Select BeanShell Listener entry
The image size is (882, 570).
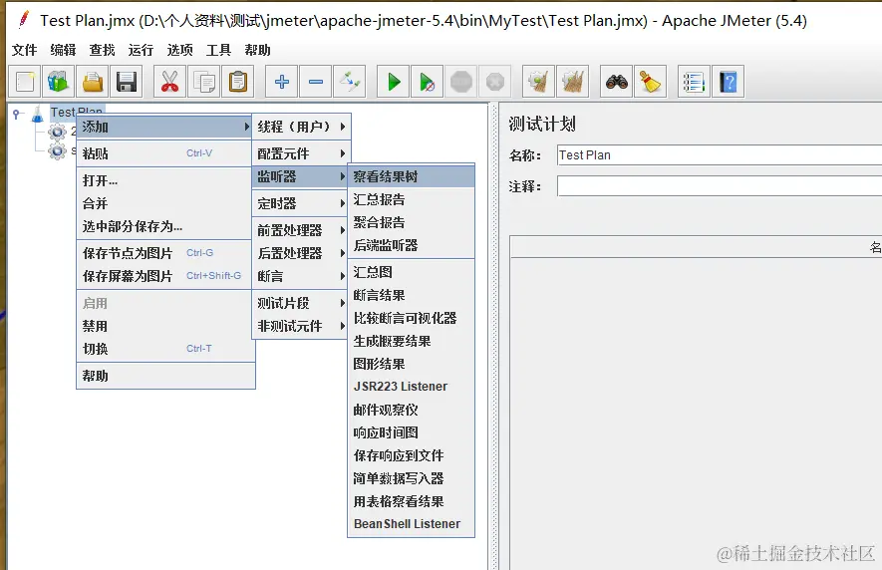(412, 524)
